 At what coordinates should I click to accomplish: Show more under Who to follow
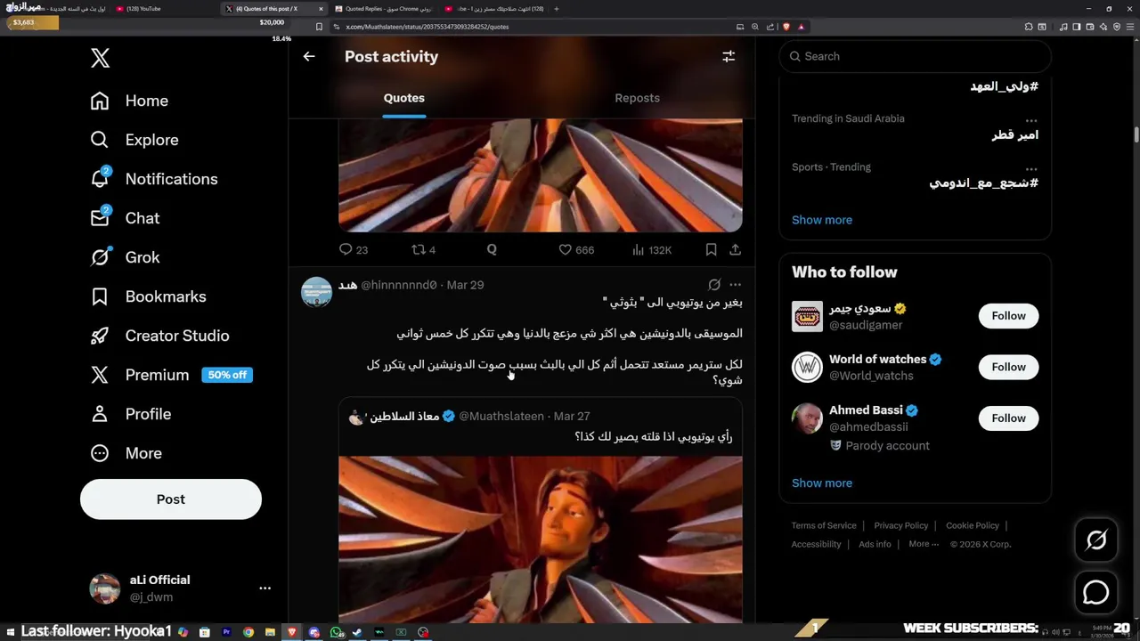tap(822, 483)
